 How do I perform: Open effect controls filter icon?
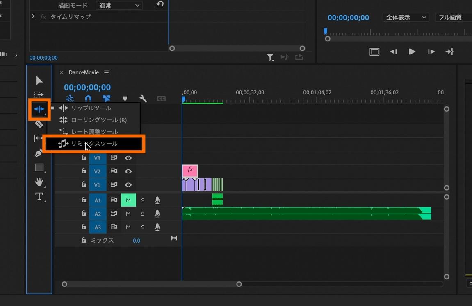pyautogui.click(x=270, y=57)
